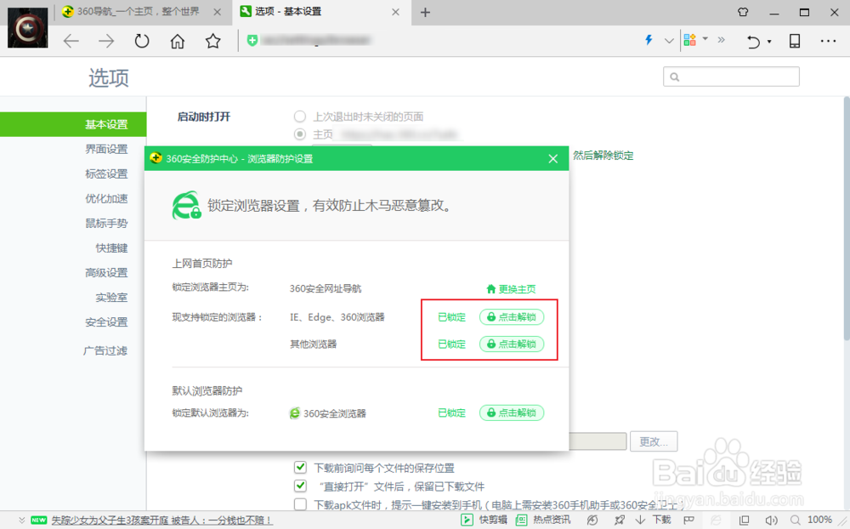Click the Captain America avatar
Viewport: 850px width, 529px height.
click(27, 27)
